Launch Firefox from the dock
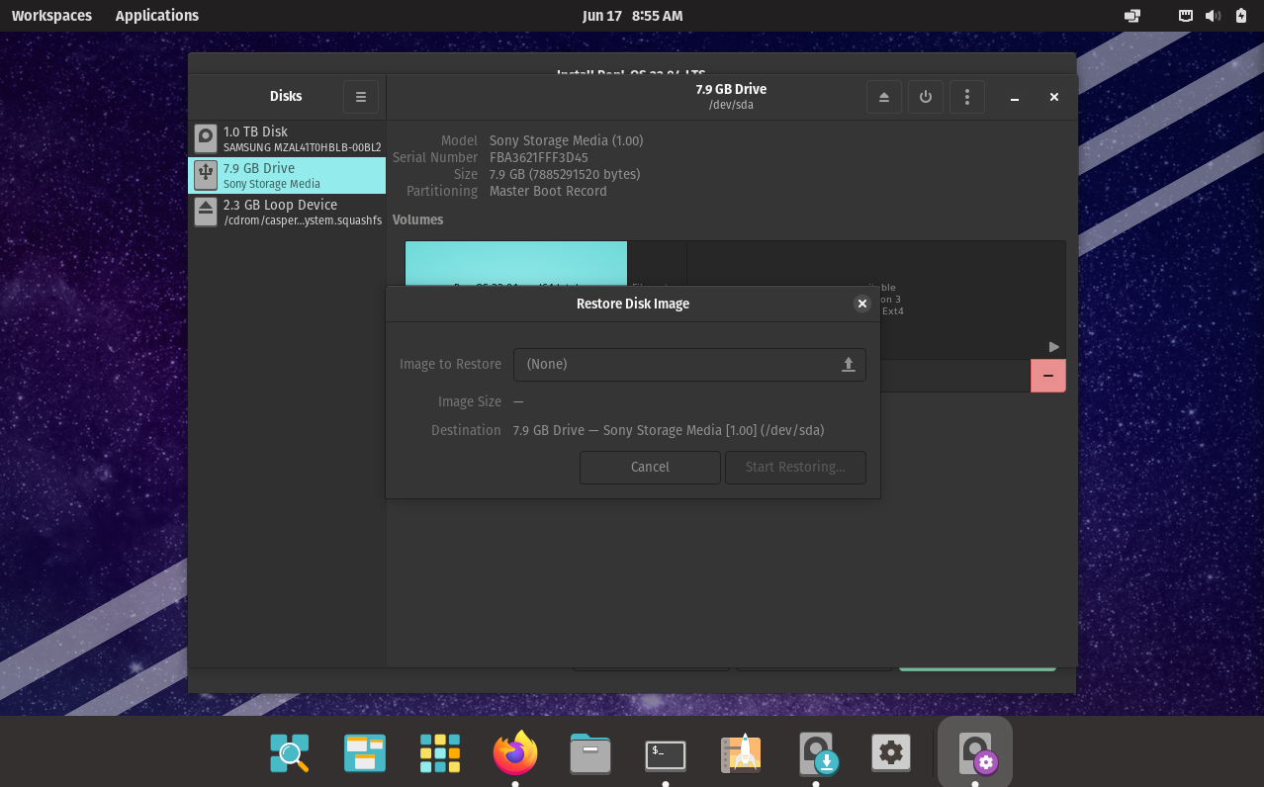The width and height of the screenshot is (1264, 787). 514,753
